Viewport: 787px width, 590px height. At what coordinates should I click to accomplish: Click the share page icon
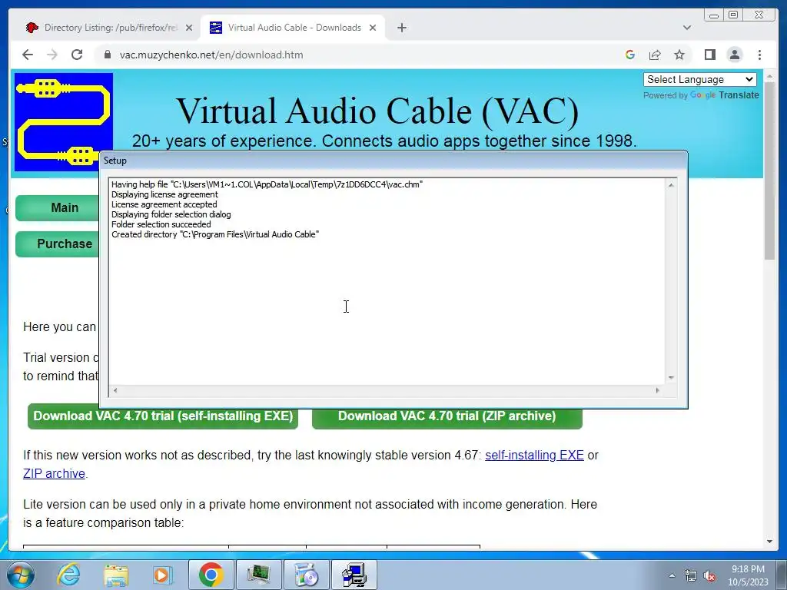pyautogui.click(x=655, y=55)
